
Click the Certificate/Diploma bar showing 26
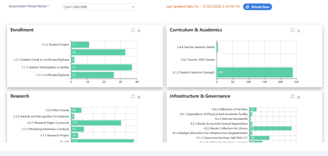(92, 75)
